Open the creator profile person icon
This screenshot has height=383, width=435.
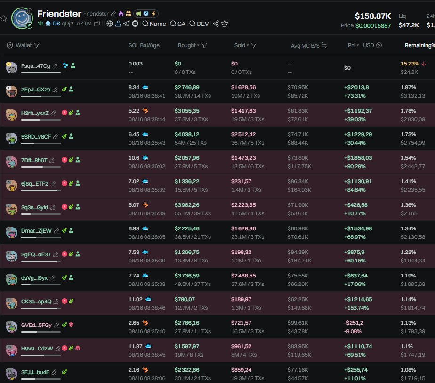(x=118, y=24)
